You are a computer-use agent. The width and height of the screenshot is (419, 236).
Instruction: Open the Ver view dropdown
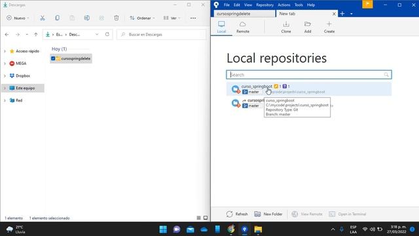pyautogui.click(x=172, y=18)
